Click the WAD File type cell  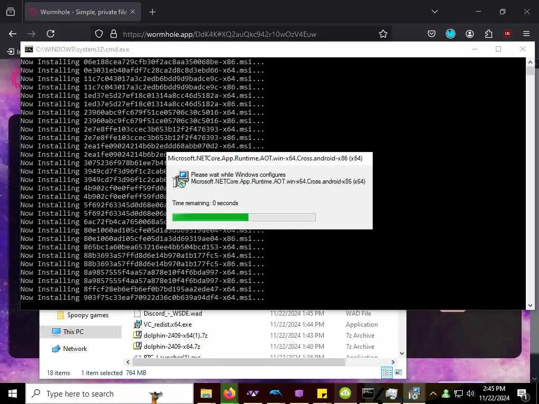(358, 314)
